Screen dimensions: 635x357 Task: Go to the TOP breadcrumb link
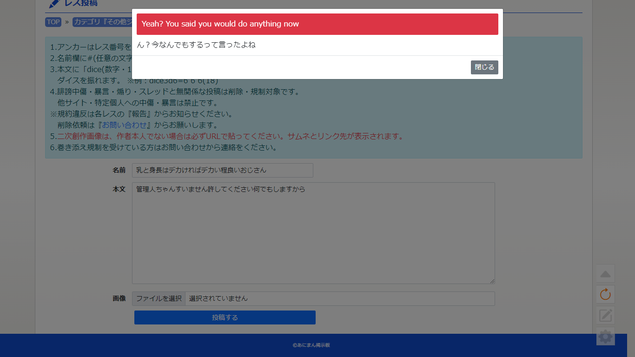(x=53, y=22)
